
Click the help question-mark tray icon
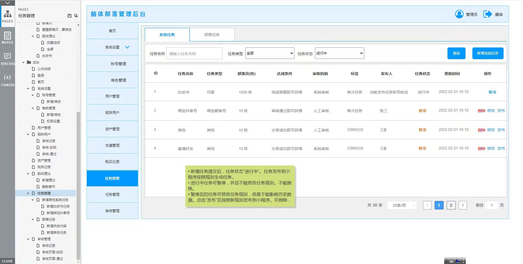coord(457,261)
